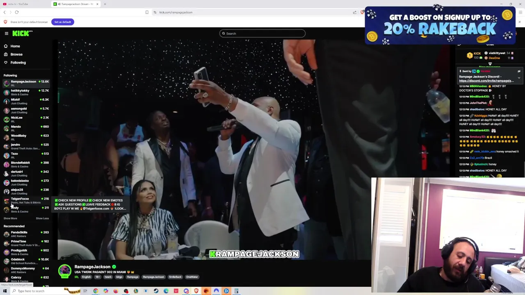Click the OneWater tag
Viewport: 525px width, 295px height.
coord(192,277)
